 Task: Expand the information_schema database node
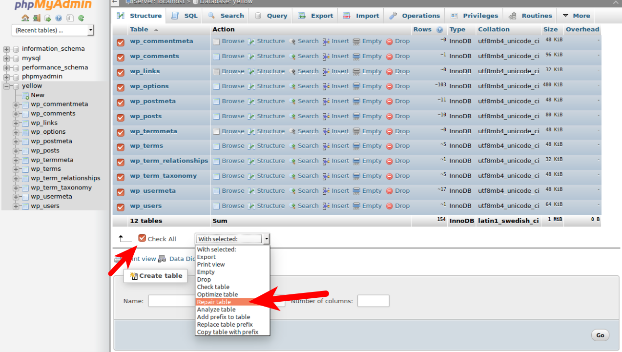click(6, 49)
